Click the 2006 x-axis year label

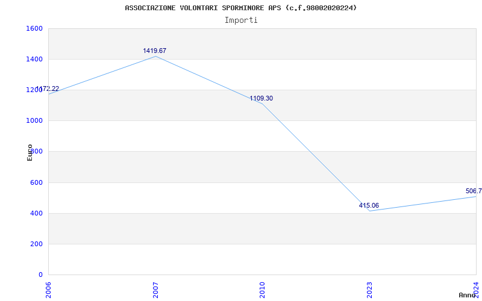tap(48, 290)
